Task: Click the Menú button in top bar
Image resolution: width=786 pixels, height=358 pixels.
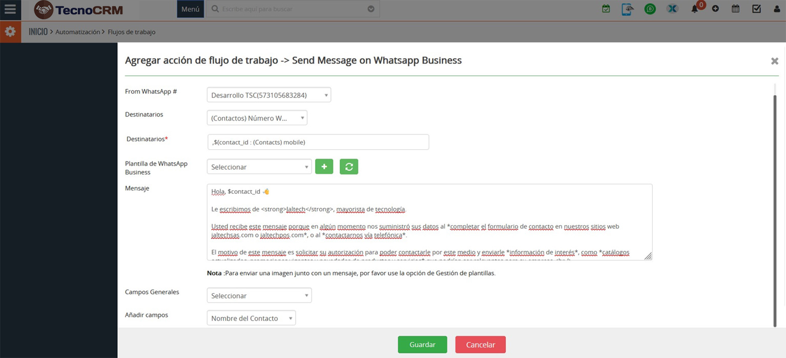Action: [x=190, y=9]
